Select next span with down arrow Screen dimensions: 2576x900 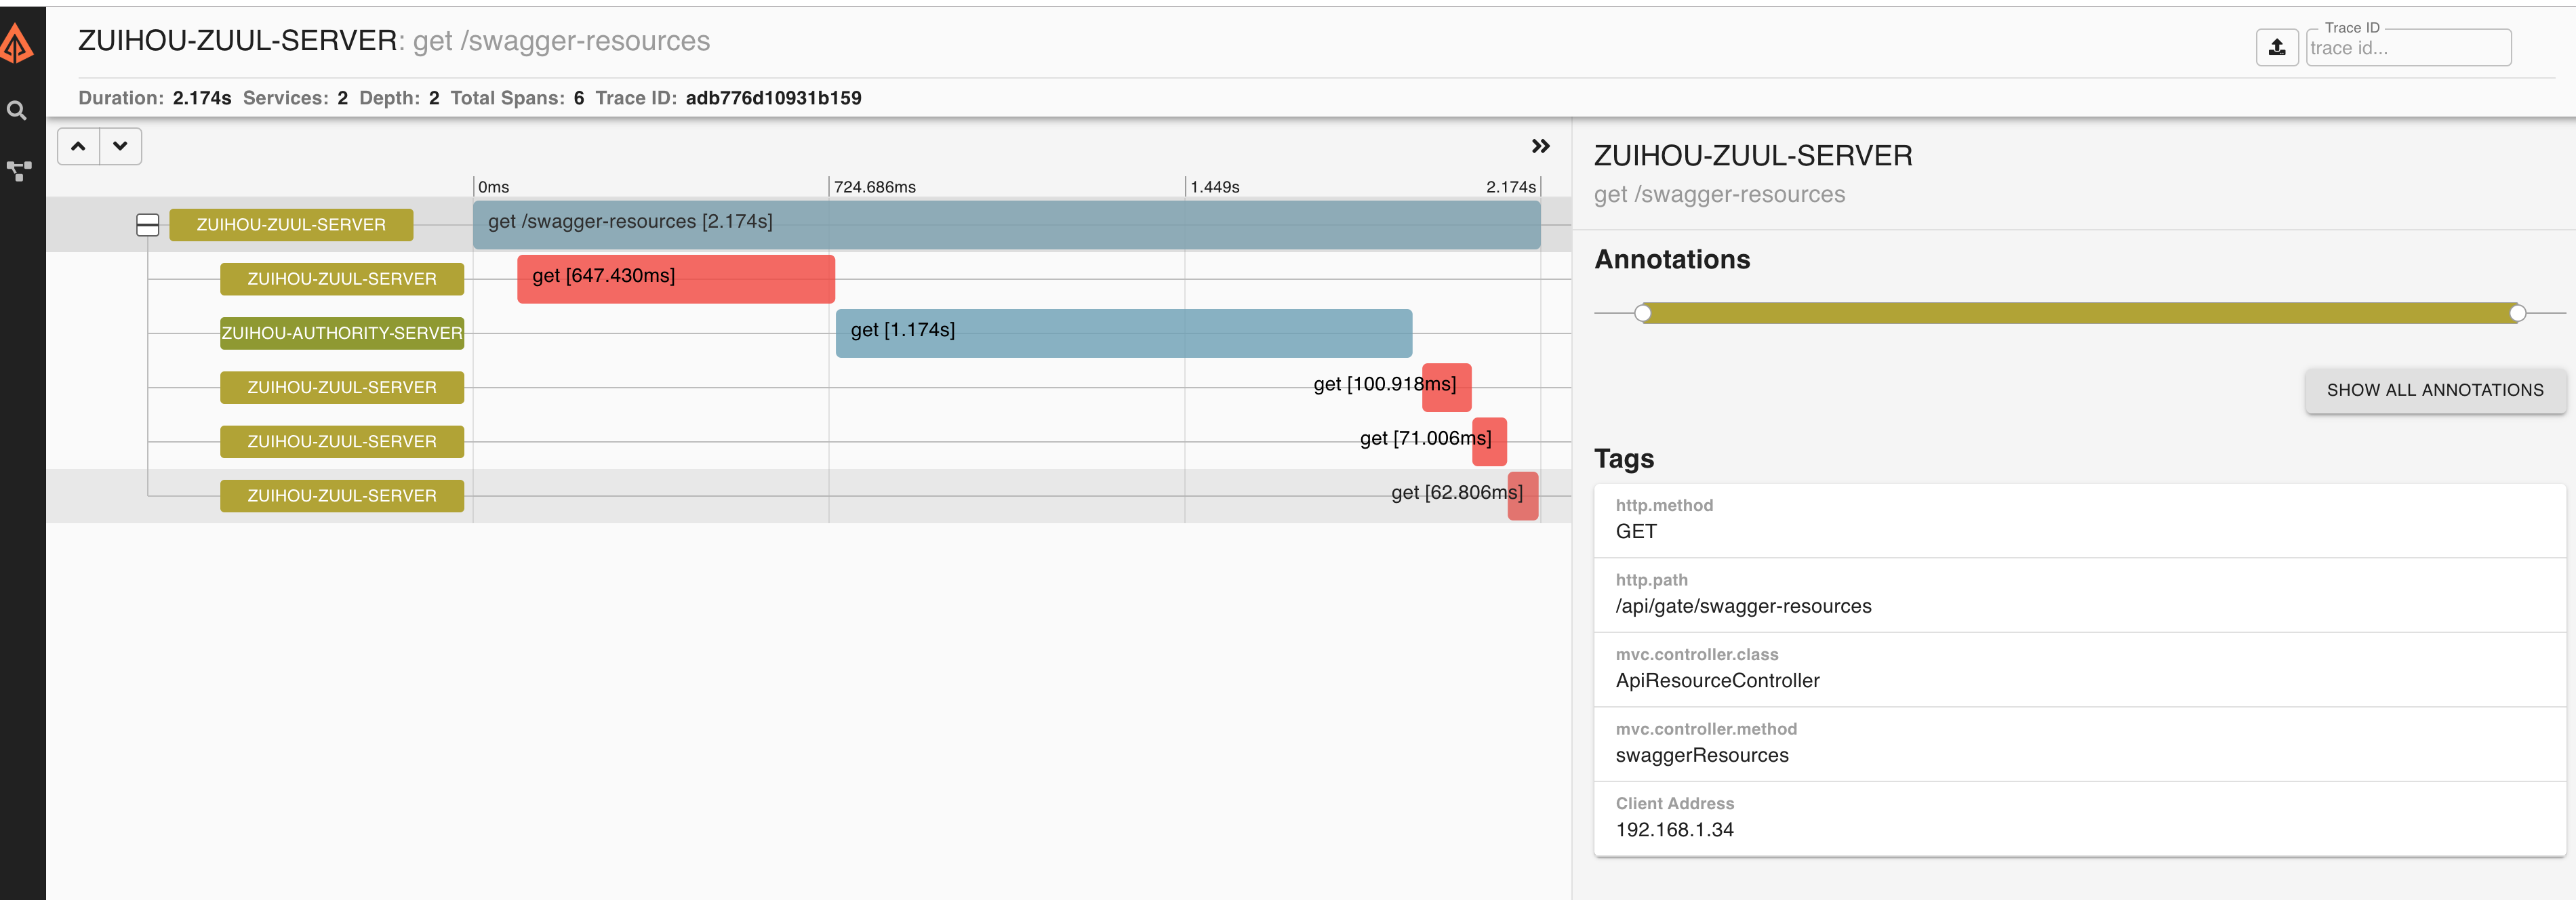pos(121,146)
